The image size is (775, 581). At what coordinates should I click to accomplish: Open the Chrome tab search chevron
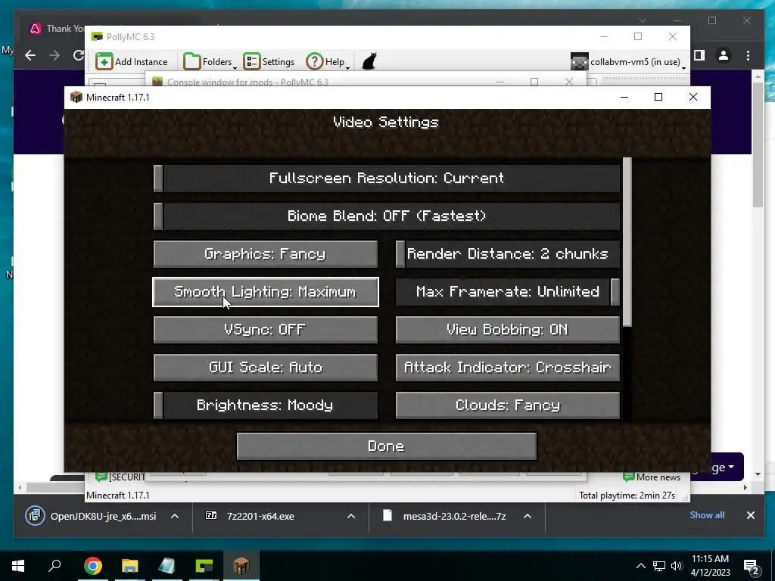click(x=643, y=20)
